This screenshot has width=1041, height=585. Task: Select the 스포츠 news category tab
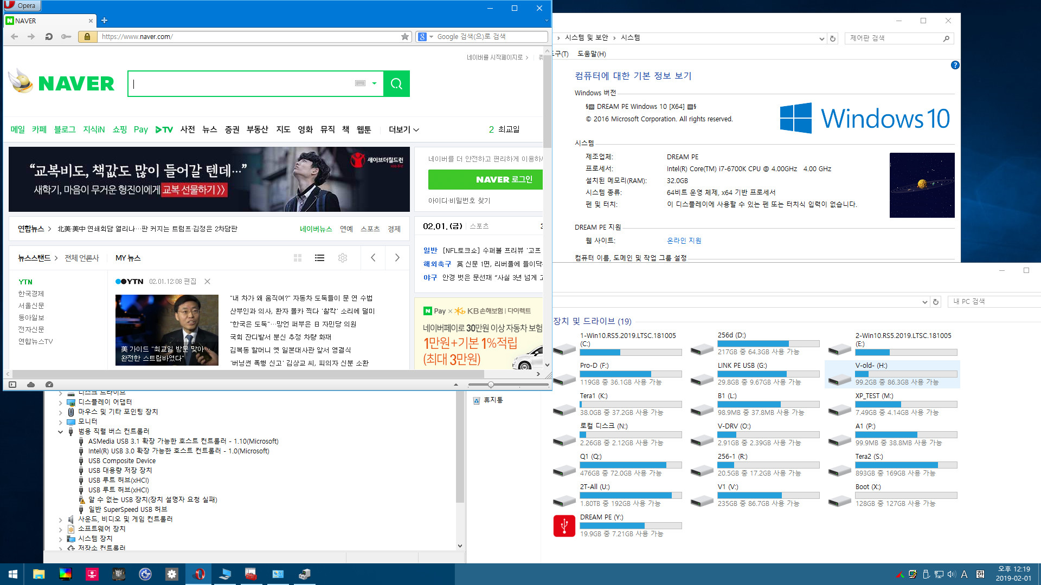[370, 229]
